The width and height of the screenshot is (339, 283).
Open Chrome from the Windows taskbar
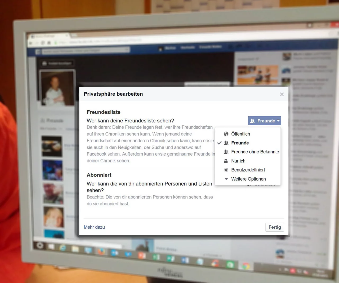click(x=246, y=266)
